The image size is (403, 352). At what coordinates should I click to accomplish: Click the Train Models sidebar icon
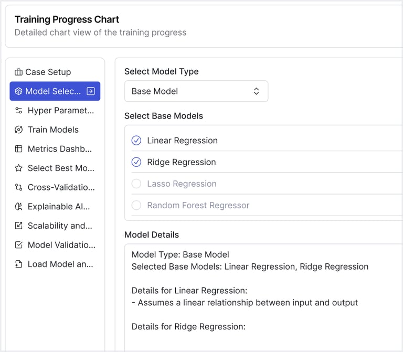tap(19, 130)
